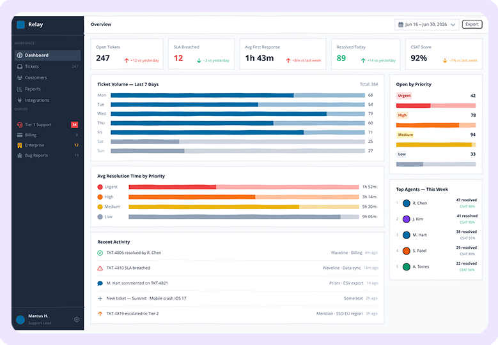Click the Enterprise building icon

(x=20, y=145)
